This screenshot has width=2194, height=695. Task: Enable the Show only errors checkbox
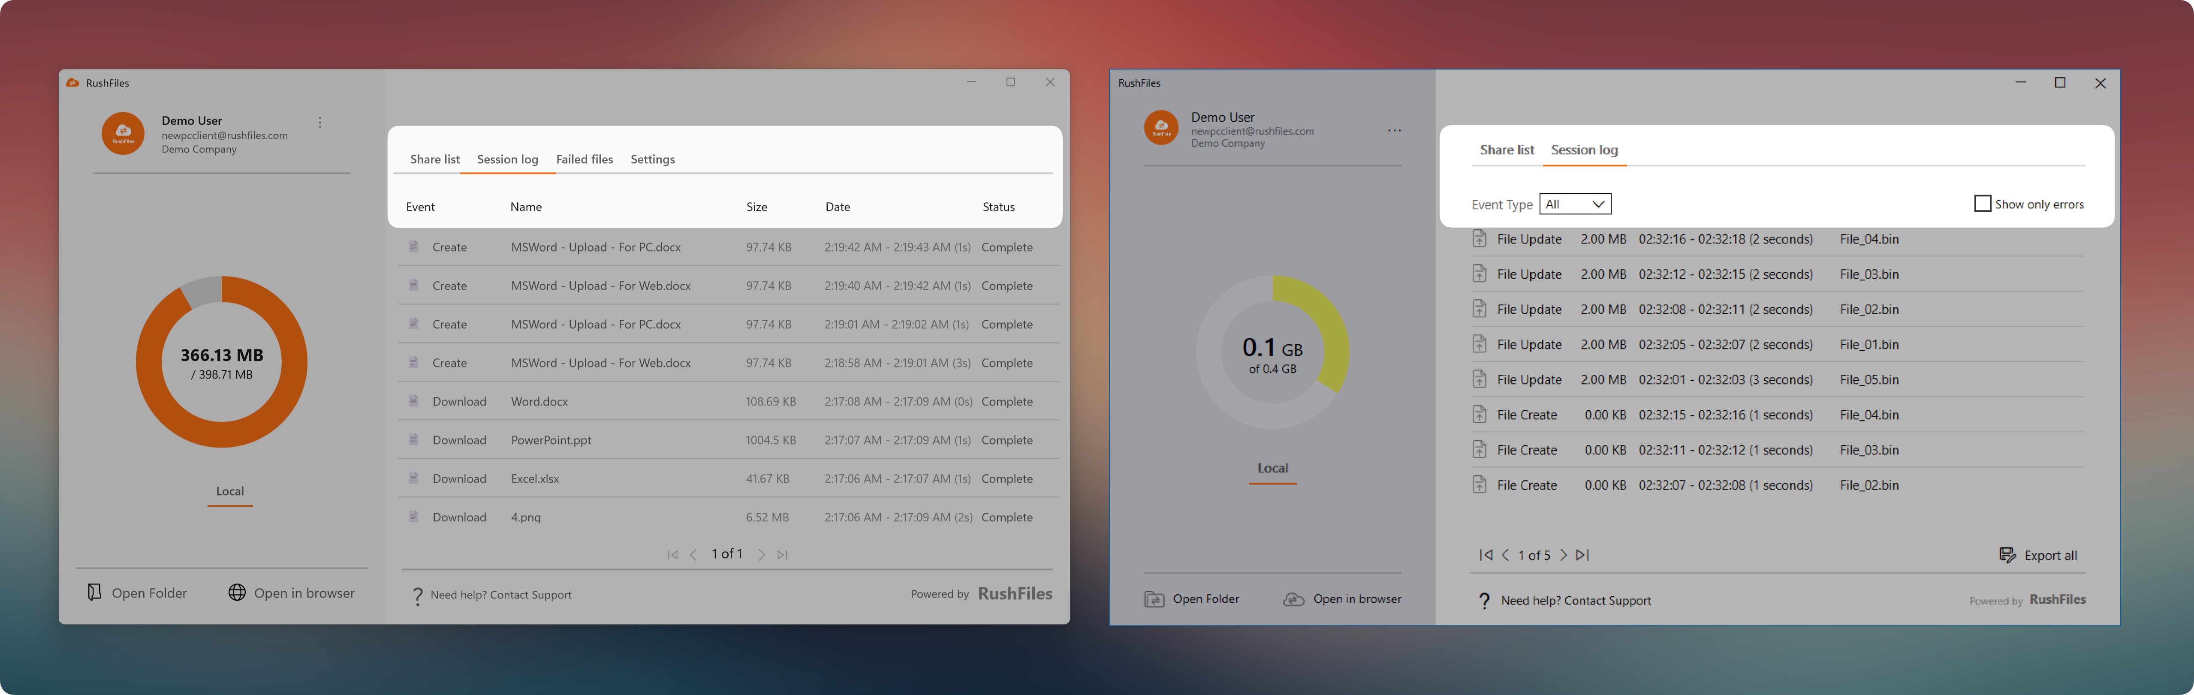(x=1982, y=204)
